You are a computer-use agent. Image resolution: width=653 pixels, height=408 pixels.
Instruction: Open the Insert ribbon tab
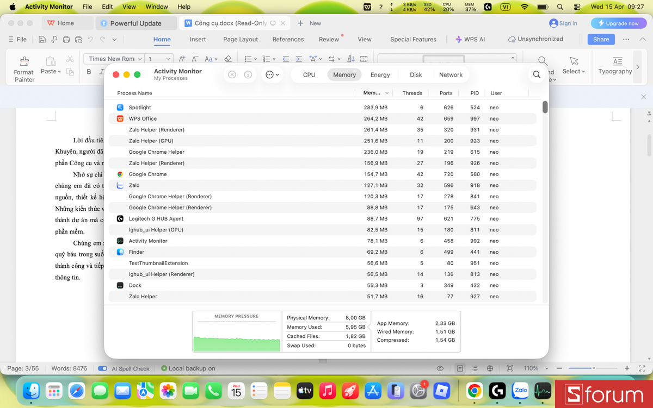[198, 39]
